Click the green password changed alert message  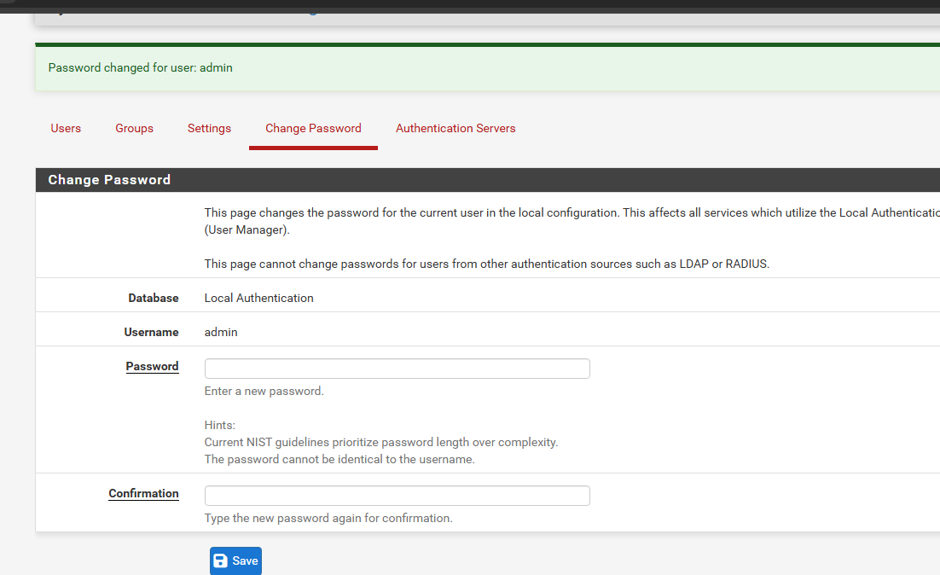[x=140, y=67]
